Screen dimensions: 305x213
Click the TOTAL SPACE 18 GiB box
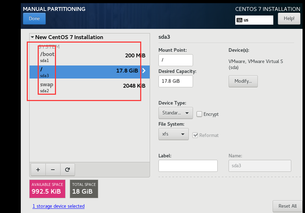click(x=84, y=189)
